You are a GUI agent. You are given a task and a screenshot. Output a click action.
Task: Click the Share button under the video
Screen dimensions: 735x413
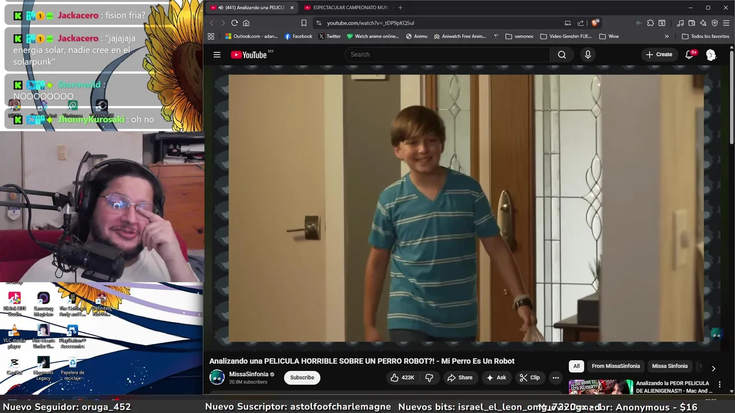pos(459,377)
